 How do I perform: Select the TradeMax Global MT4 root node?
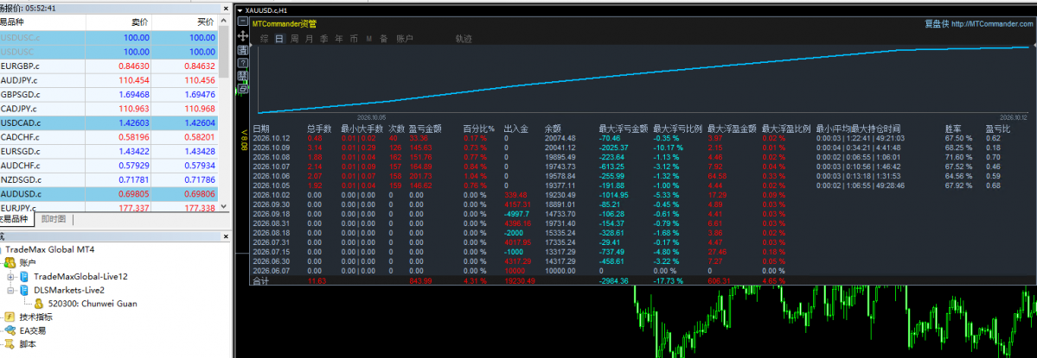pos(50,250)
